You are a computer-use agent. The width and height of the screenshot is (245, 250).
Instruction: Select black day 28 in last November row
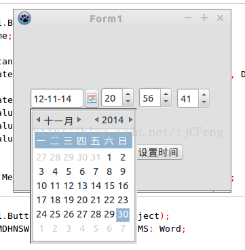point(96,214)
